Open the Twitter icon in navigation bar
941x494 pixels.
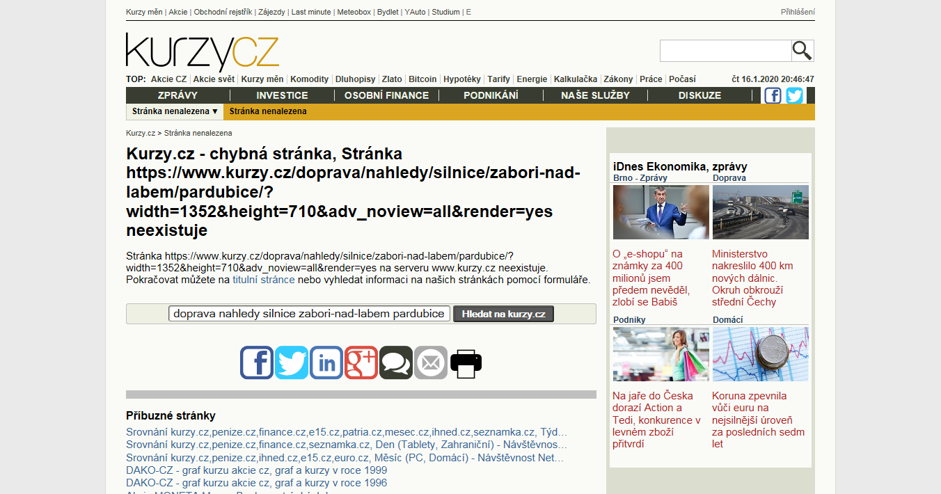click(794, 95)
